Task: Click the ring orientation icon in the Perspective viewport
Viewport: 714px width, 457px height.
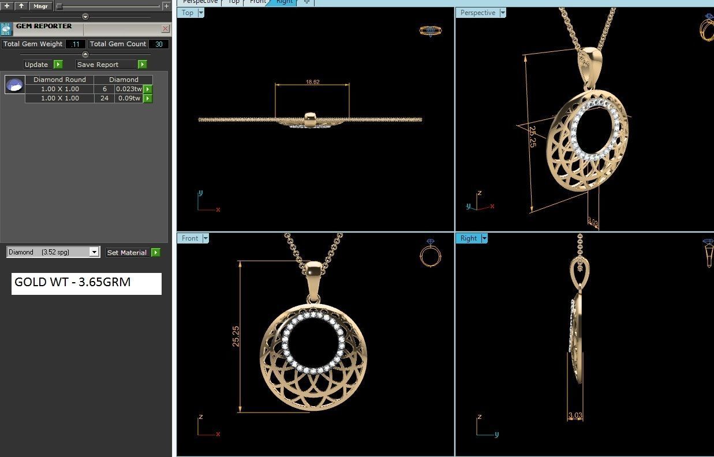Action: pos(708,27)
